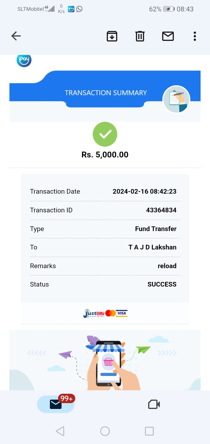Viewport: 210px width, 444px height.
Task: Tap the clipboard illustration in the banner
Action: point(176,99)
